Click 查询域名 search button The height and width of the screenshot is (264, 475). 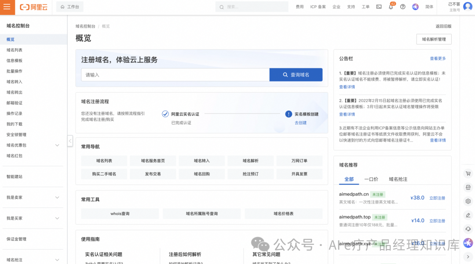(296, 75)
